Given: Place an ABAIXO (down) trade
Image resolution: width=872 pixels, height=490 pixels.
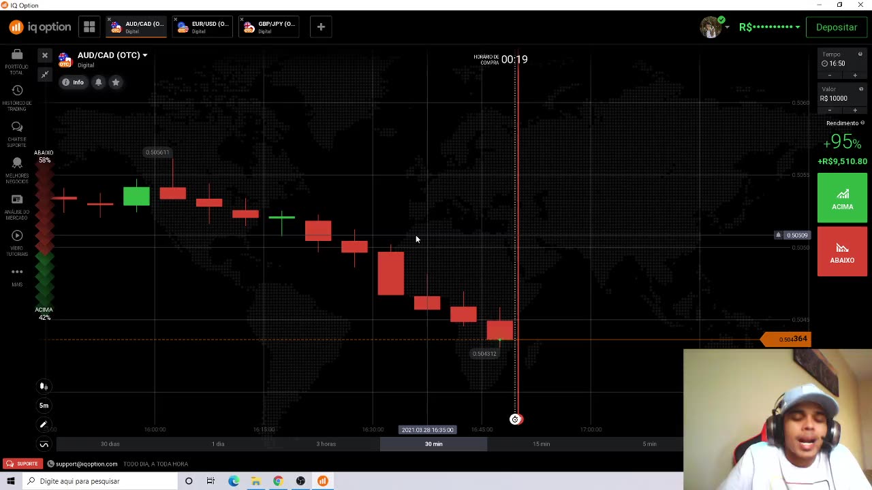Looking at the screenshot, I should (x=842, y=252).
